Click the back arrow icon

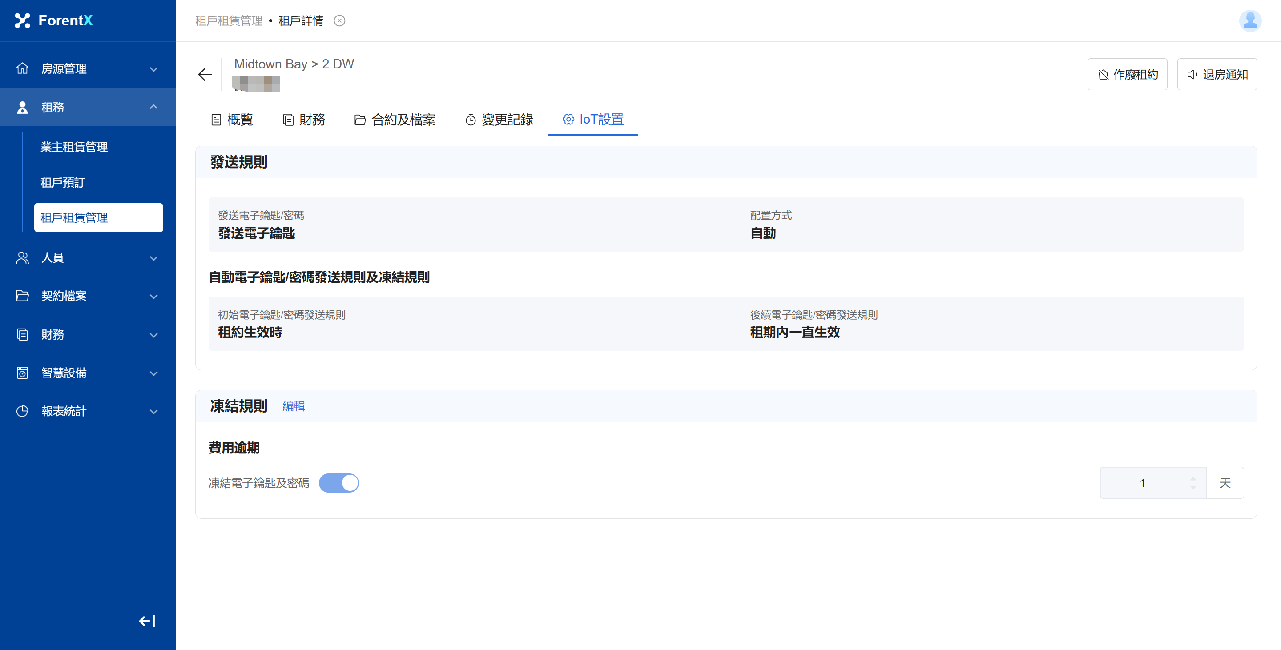(x=205, y=75)
